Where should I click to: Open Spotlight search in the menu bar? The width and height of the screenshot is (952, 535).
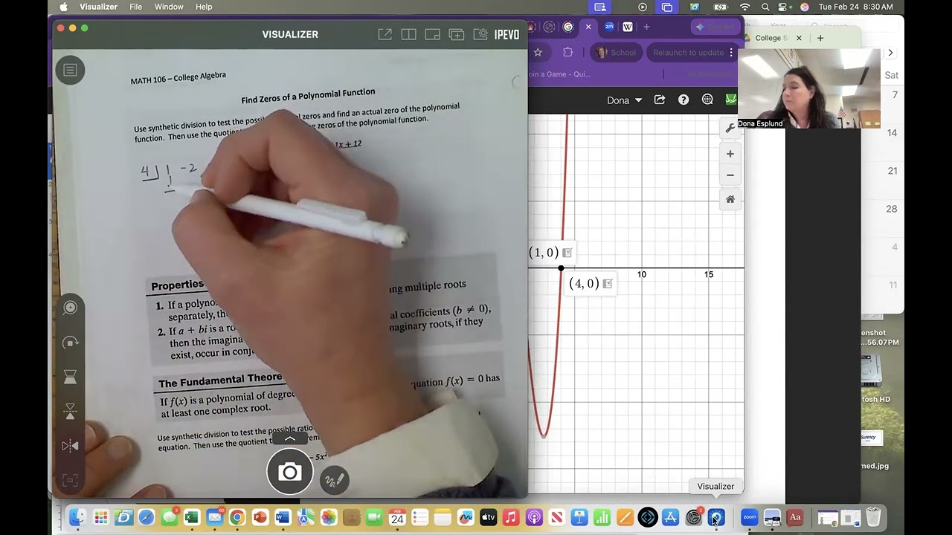[765, 7]
